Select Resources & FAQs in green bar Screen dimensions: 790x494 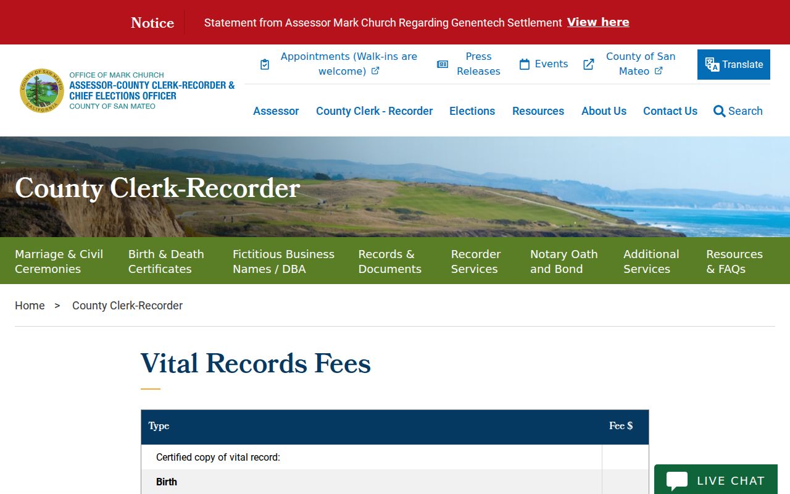click(x=734, y=261)
